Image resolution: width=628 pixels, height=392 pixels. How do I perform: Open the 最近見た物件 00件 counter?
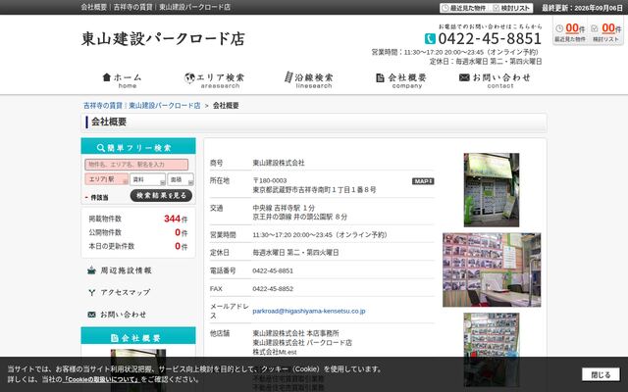click(x=569, y=32)
